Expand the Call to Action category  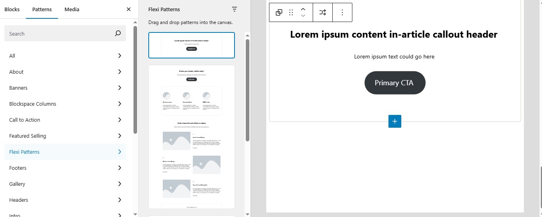[65, 120]
